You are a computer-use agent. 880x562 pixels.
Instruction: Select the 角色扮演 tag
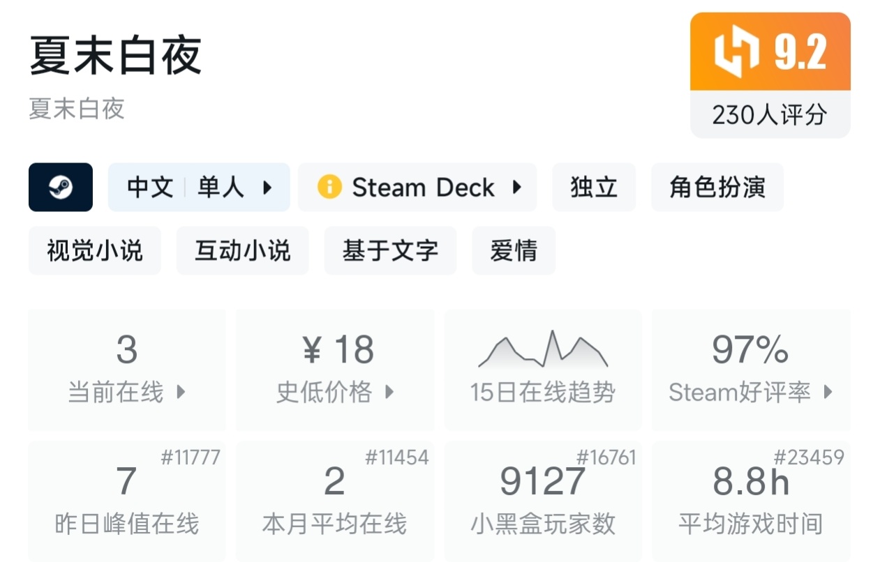coord(717,187)
